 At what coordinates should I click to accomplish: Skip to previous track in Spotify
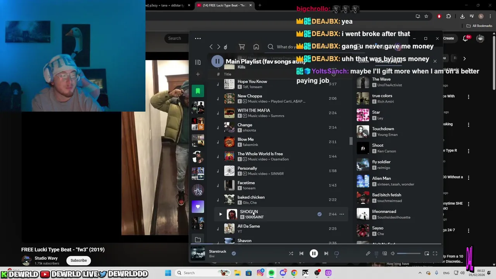[301, 253]
